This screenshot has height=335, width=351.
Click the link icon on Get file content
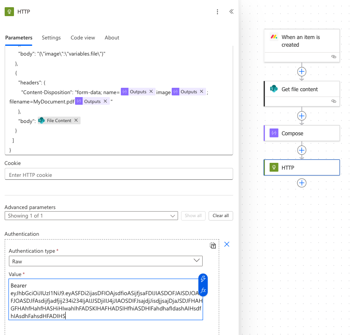point(334,101)
